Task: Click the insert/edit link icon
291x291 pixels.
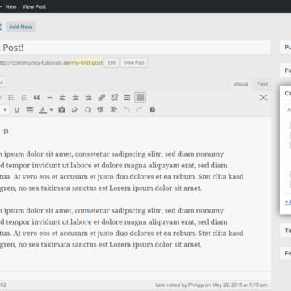Action: click(101, 98)
